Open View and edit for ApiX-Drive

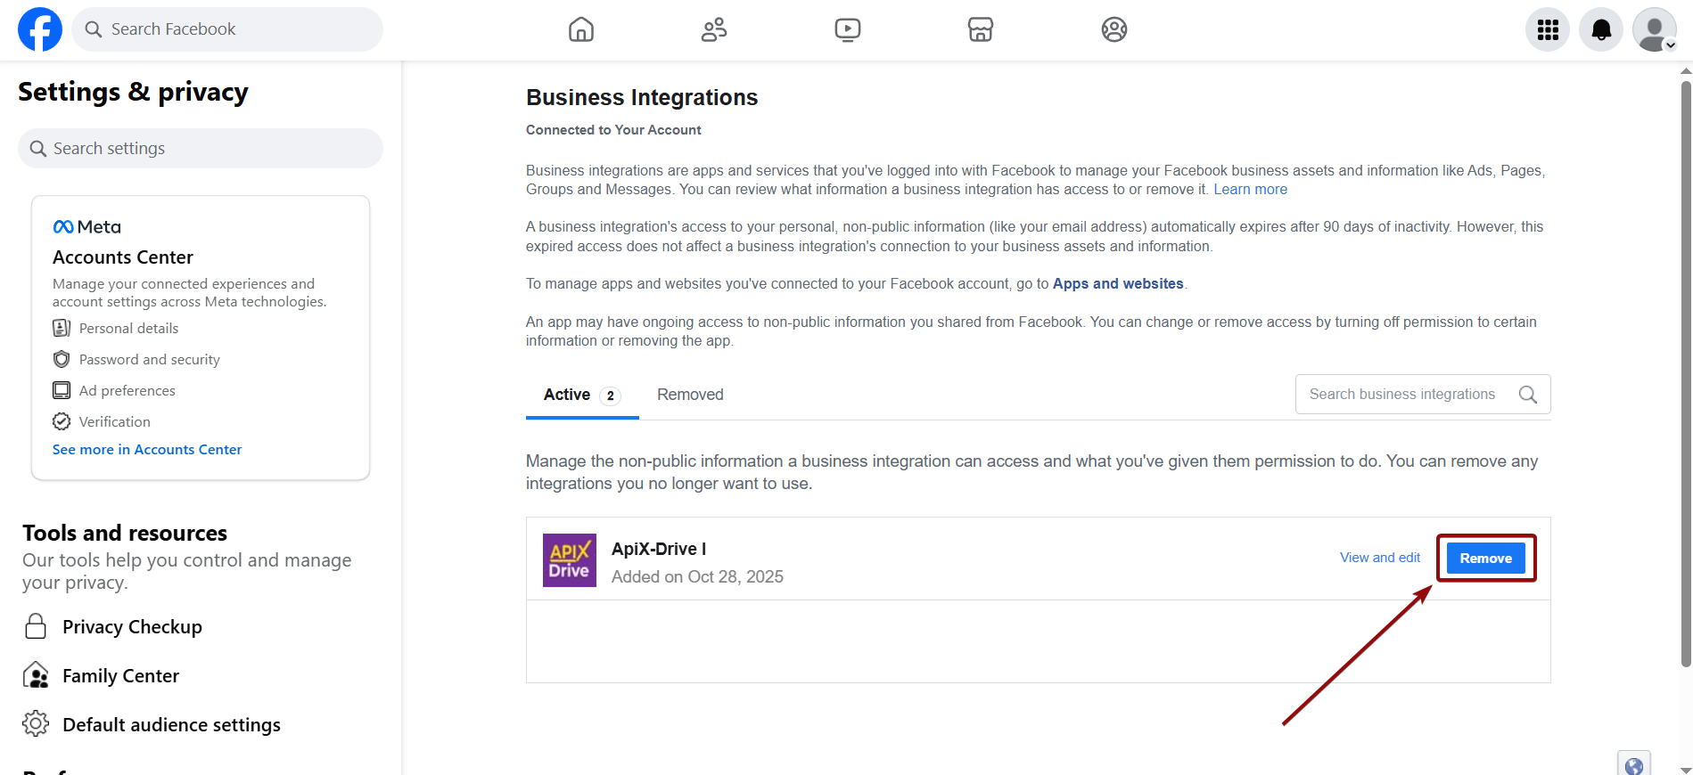(1379, 558)
